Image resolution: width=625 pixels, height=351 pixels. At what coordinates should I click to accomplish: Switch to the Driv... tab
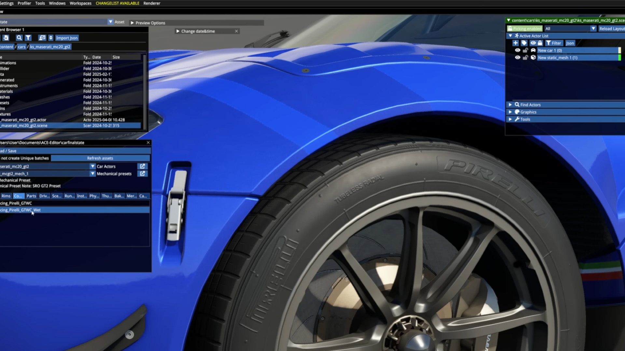click(44, 196)
